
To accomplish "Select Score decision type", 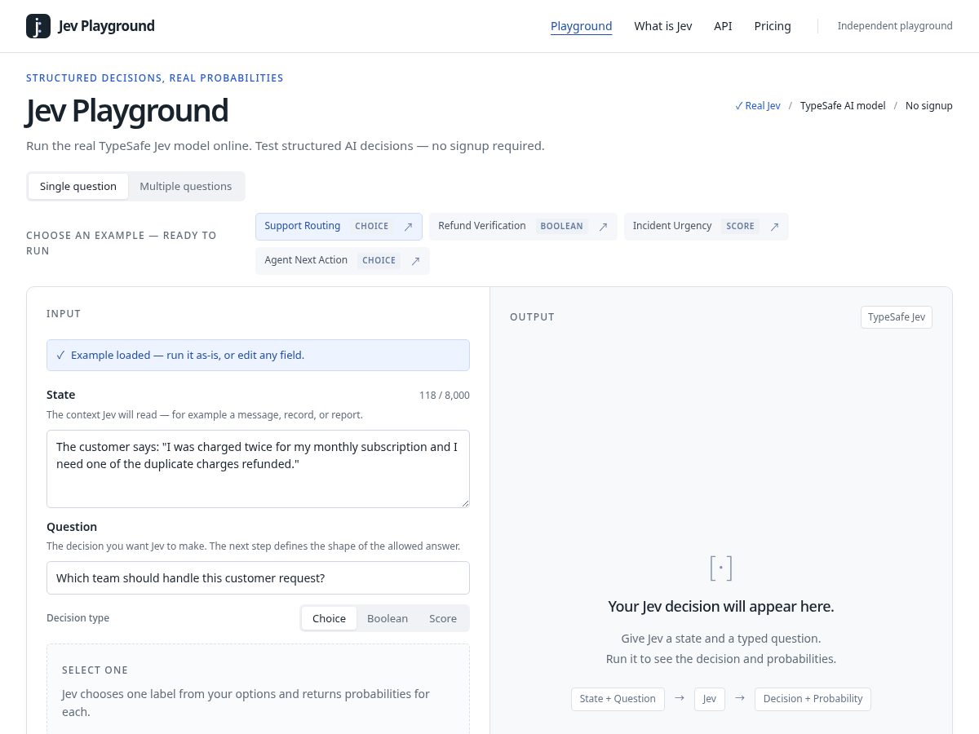I will pos(443,618).
